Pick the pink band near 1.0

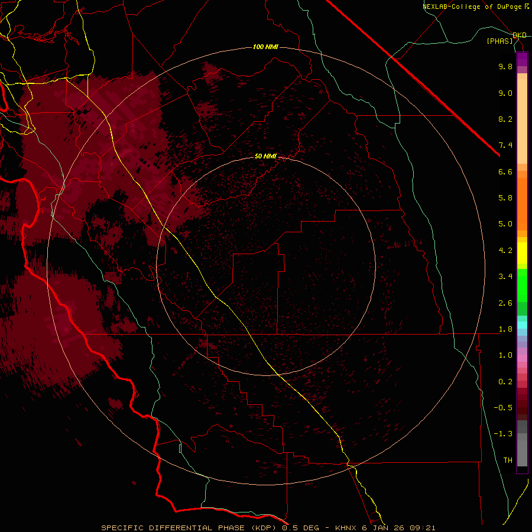(x=522, y=358)
